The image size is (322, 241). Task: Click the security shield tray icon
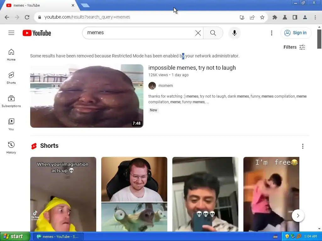(x=287, y=237)
